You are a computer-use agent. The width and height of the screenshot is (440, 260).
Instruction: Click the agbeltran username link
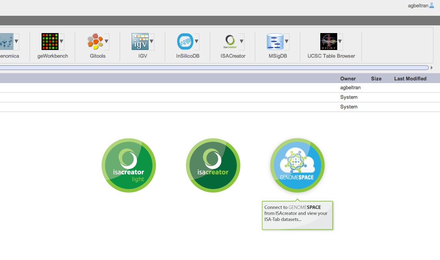418,6
